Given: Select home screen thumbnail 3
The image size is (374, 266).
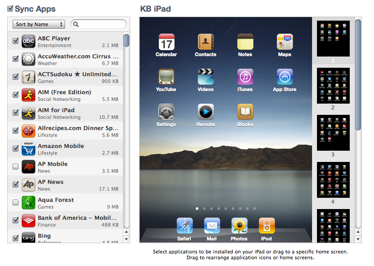Looking at the screenshot, I should tap(333, 133).
